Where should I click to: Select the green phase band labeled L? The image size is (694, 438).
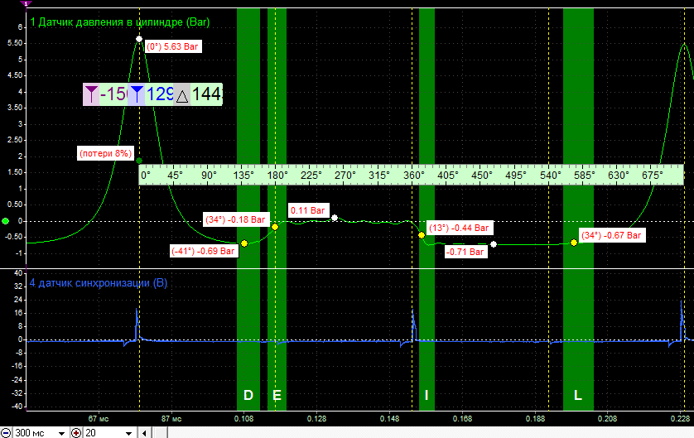[x=578, y=209]
